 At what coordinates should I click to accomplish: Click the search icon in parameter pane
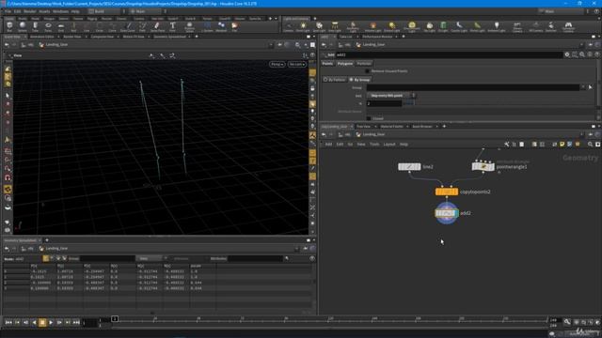(x=582, y=54)
